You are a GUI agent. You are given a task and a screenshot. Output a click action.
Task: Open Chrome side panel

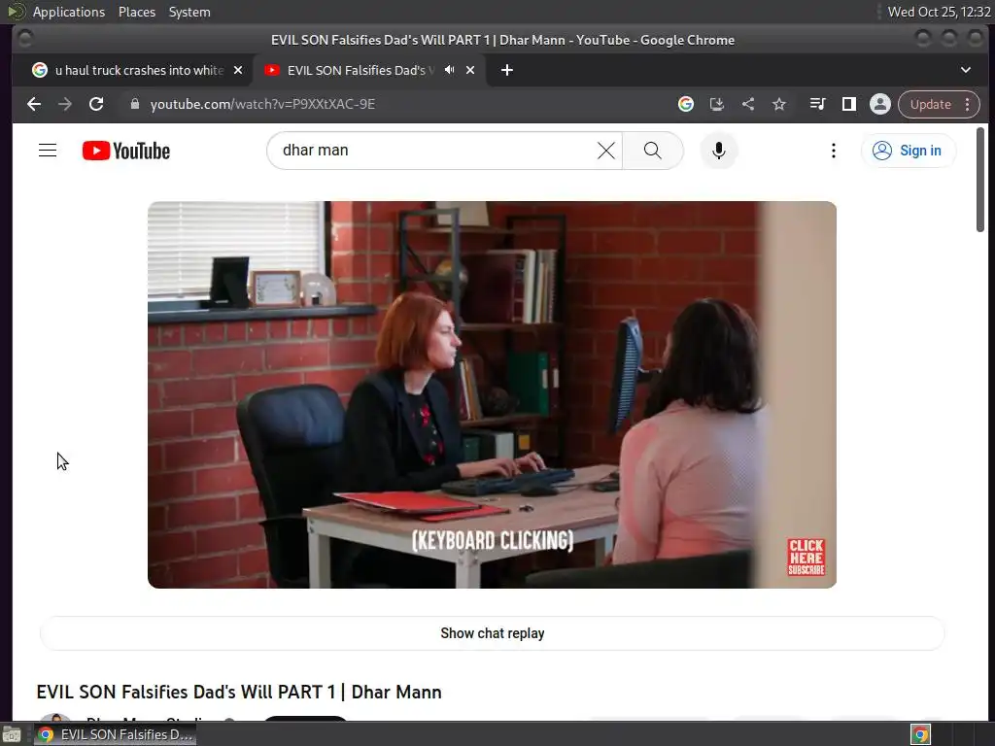click(x=848, y=104)
